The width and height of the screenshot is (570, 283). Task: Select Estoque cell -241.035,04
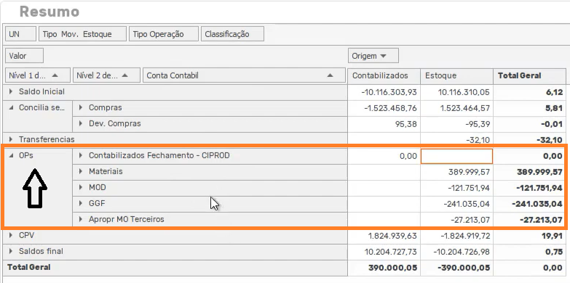[x=456, y=204]
